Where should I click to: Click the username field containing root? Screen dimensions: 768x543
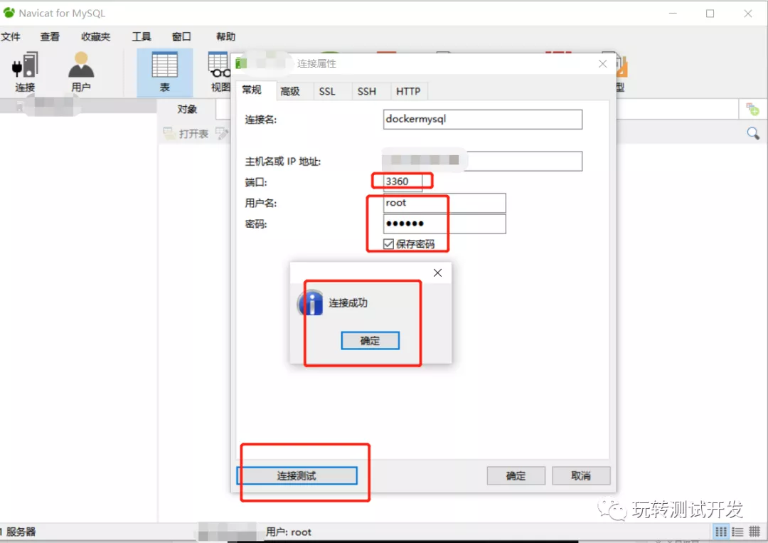(x=444, y=203)
